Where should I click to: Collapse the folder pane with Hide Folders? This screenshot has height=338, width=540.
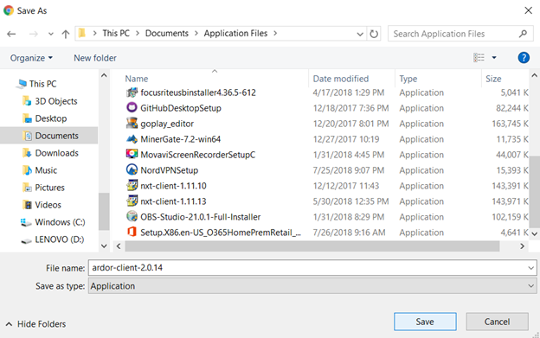[x=35, y=324]
